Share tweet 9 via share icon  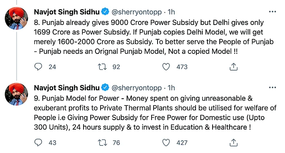[234, 143]
